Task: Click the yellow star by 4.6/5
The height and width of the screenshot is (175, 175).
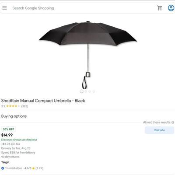Action: click(33, 168)
